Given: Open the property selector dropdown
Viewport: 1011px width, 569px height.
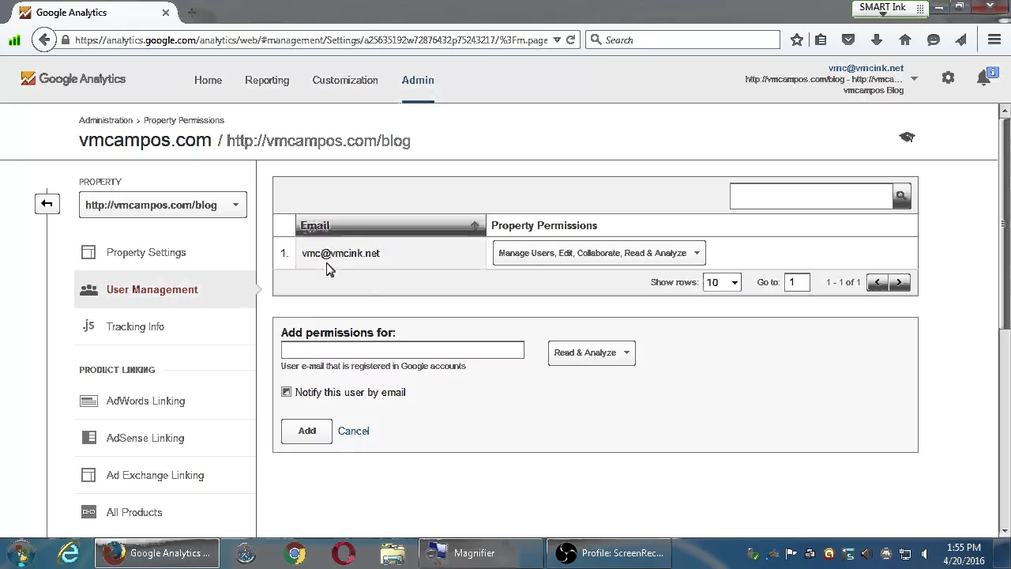Looking at the screenshot, I should coord(163,205).
